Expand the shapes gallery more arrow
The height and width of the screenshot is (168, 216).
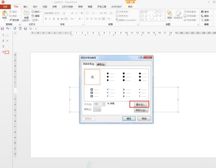tap(164, 19)
